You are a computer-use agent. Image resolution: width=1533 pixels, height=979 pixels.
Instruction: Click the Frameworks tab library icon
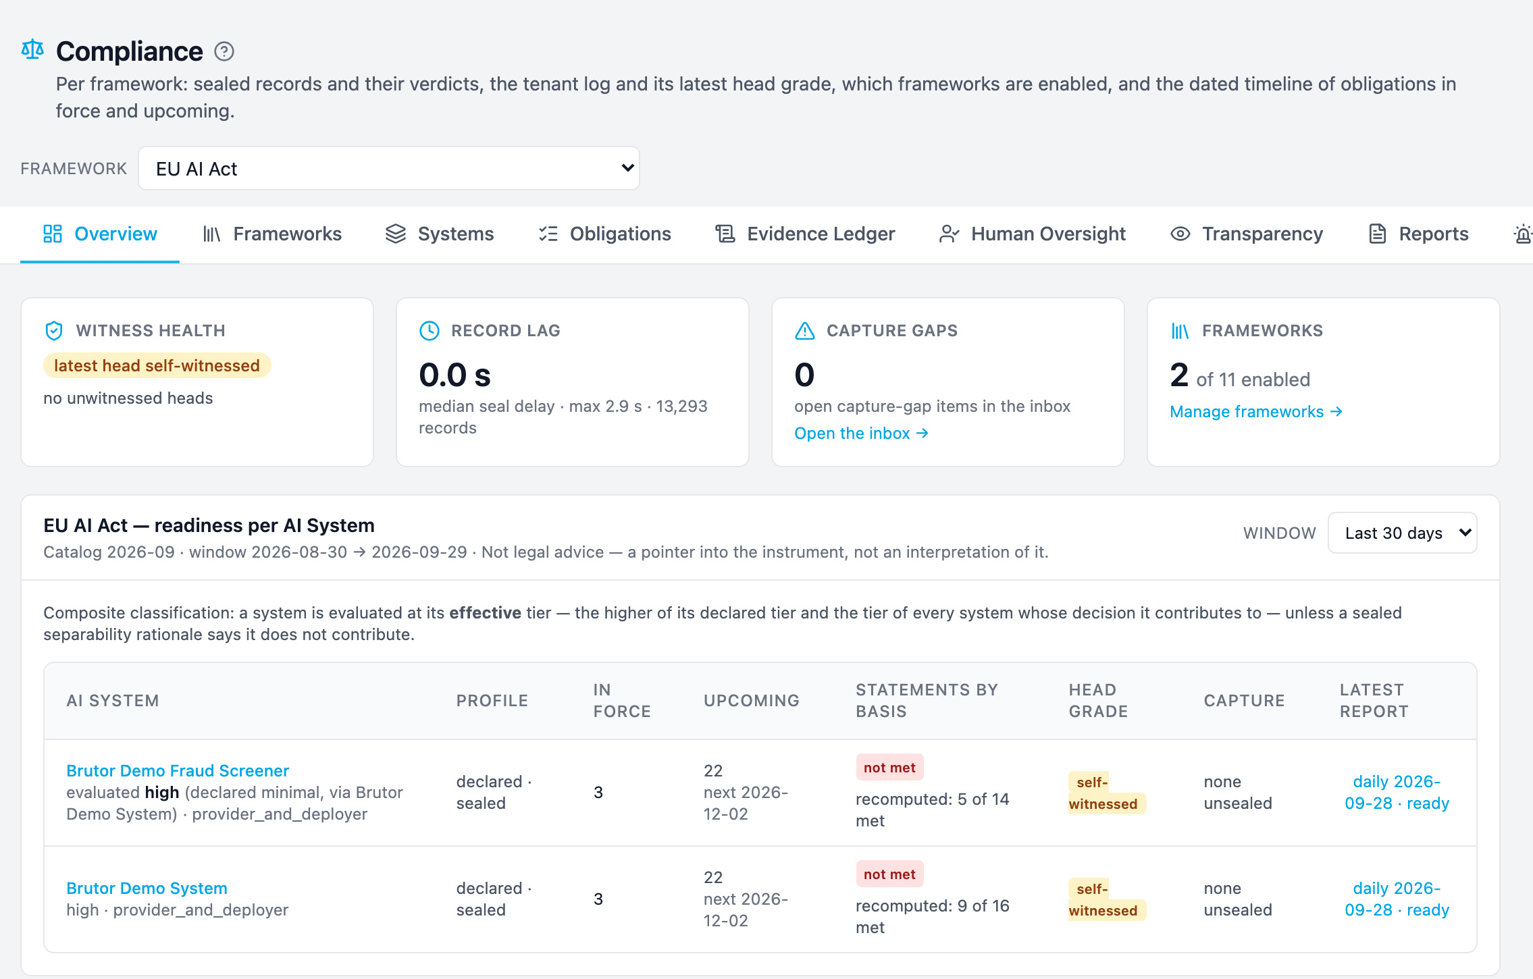(x=211, y=234)
